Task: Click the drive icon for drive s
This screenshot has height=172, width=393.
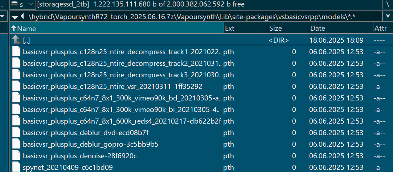Action: pos(15,4)
